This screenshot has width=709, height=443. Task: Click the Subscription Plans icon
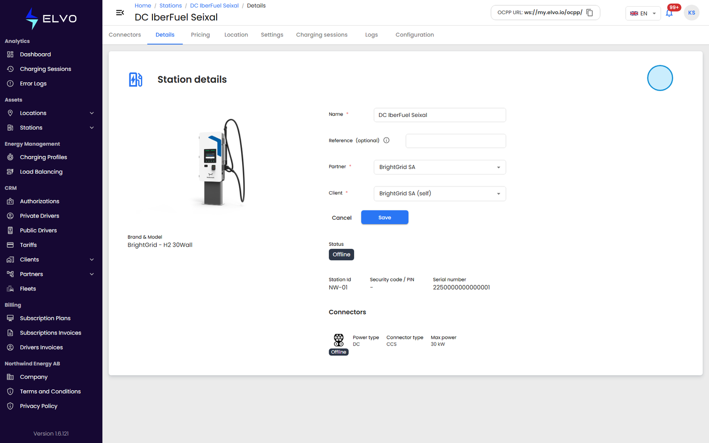click(x=10, y=318)
